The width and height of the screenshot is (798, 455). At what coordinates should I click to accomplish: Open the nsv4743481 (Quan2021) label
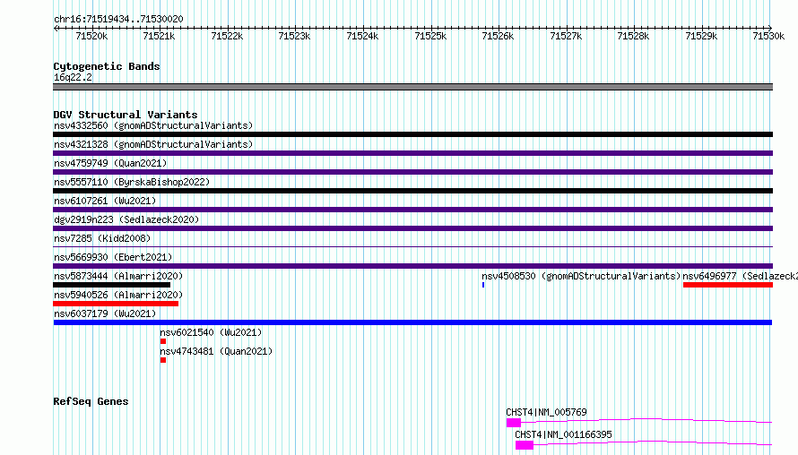pos(216,351)
